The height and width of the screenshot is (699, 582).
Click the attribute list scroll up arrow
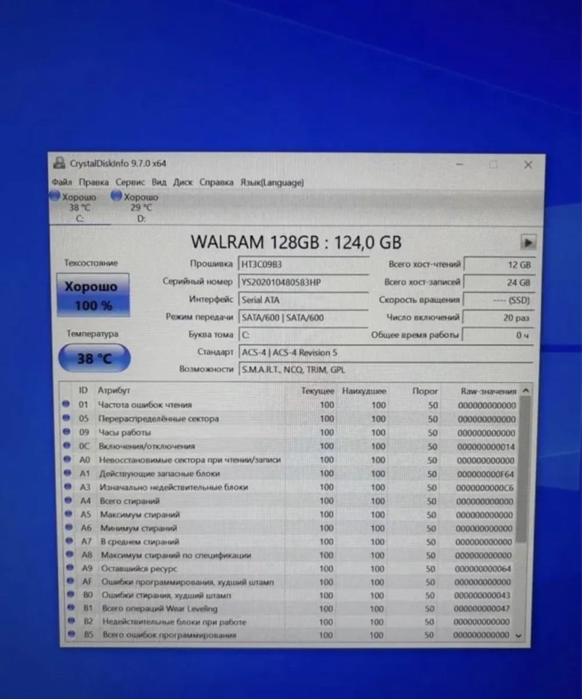(x=526, y=390)
